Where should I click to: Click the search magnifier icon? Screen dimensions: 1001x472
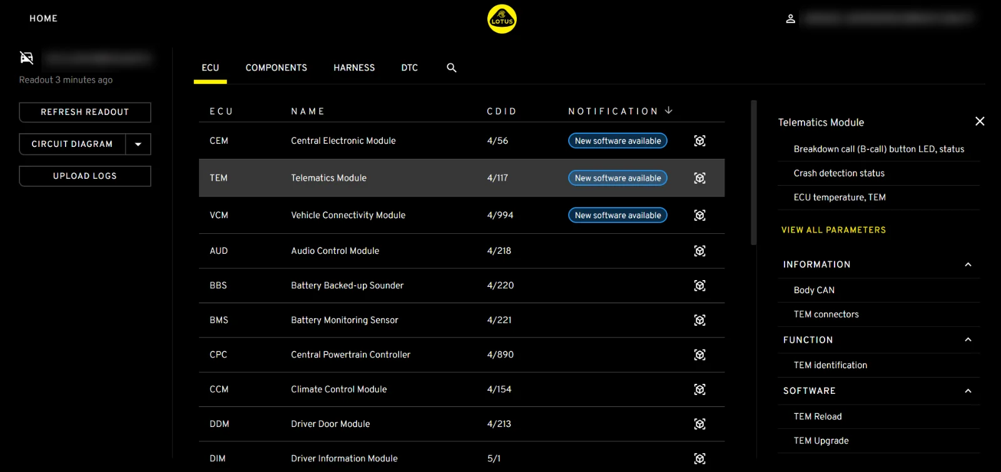tap(451, 68)
